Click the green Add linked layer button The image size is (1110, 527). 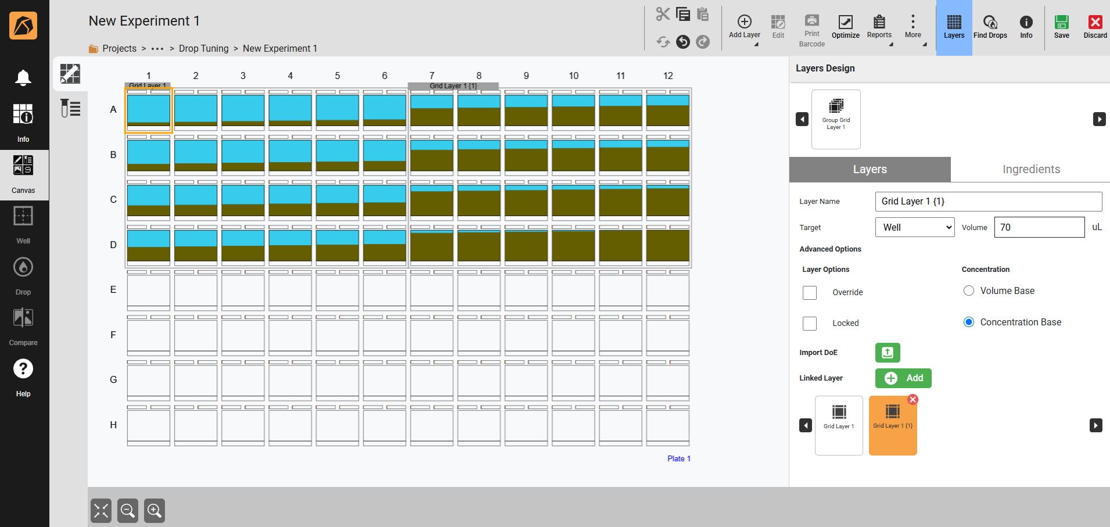[x=903, y=378]
